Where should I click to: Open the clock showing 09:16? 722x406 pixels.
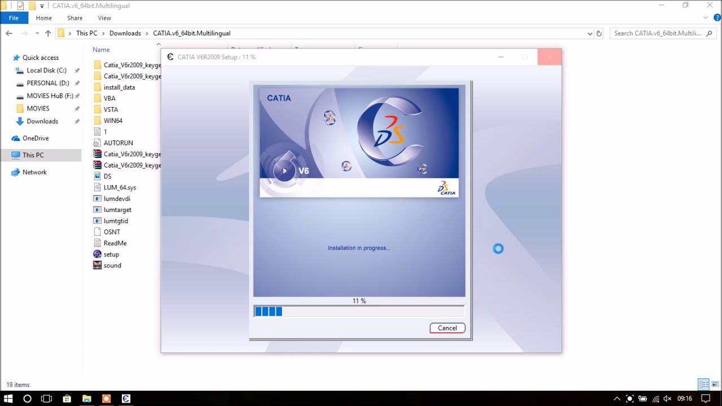pyautogui.click(x=685, y=399)
